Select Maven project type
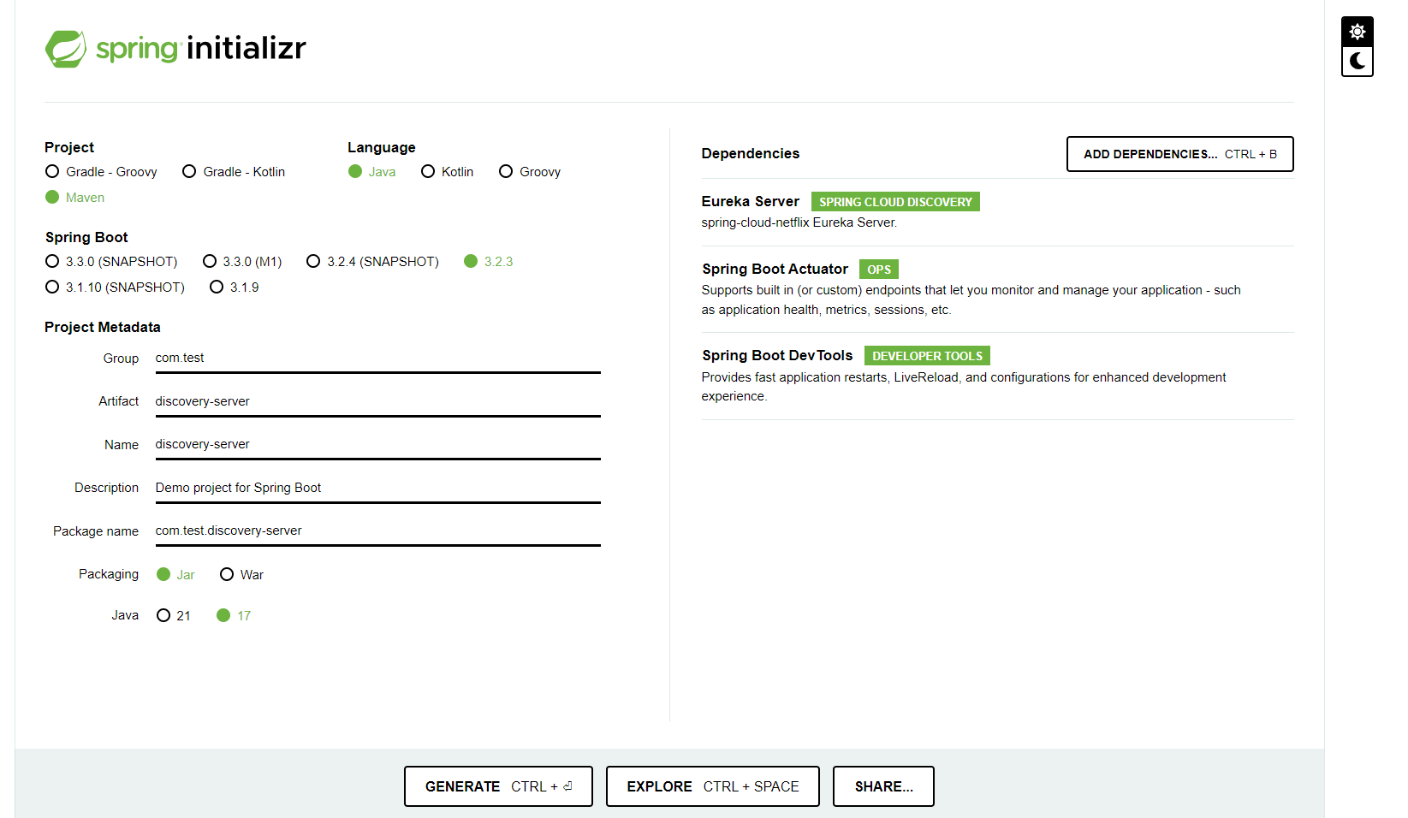The image size is (1408, 818). tap(74, 198)
